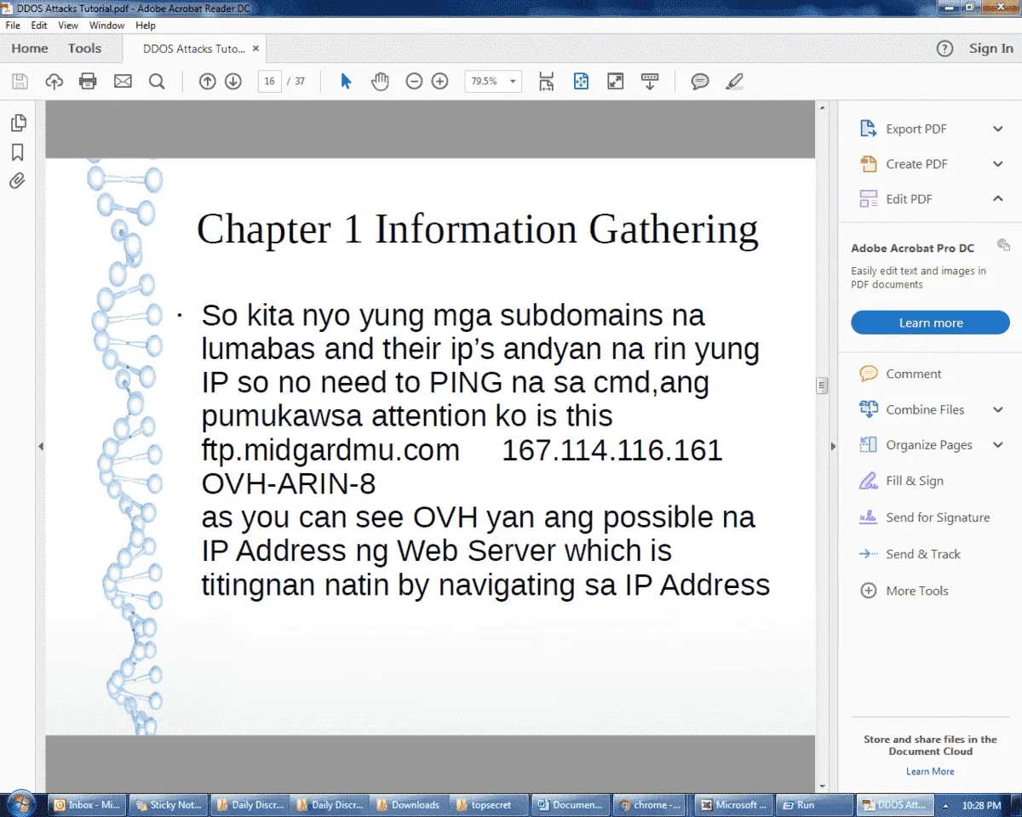Choose the Selection arrow tool

346,82
